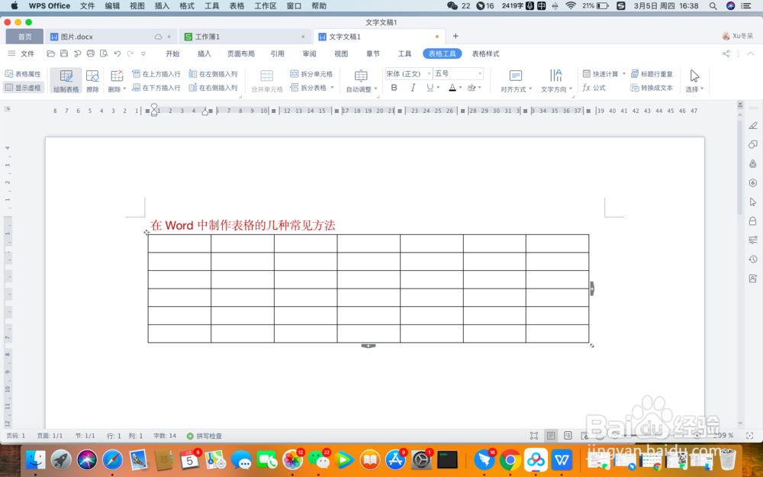Toggle italic formatting in the ribbon

[x=413, y=87]
